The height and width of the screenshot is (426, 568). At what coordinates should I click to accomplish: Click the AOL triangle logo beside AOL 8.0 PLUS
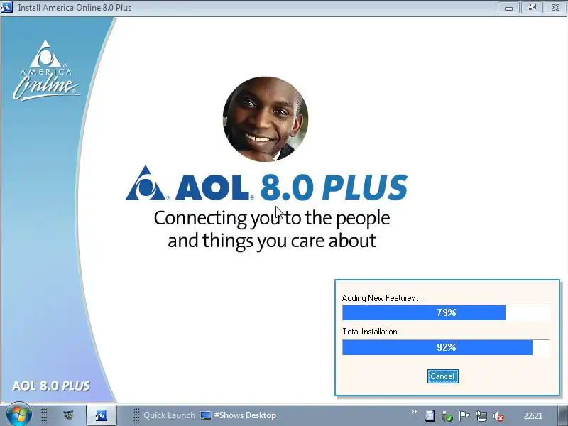146,183
